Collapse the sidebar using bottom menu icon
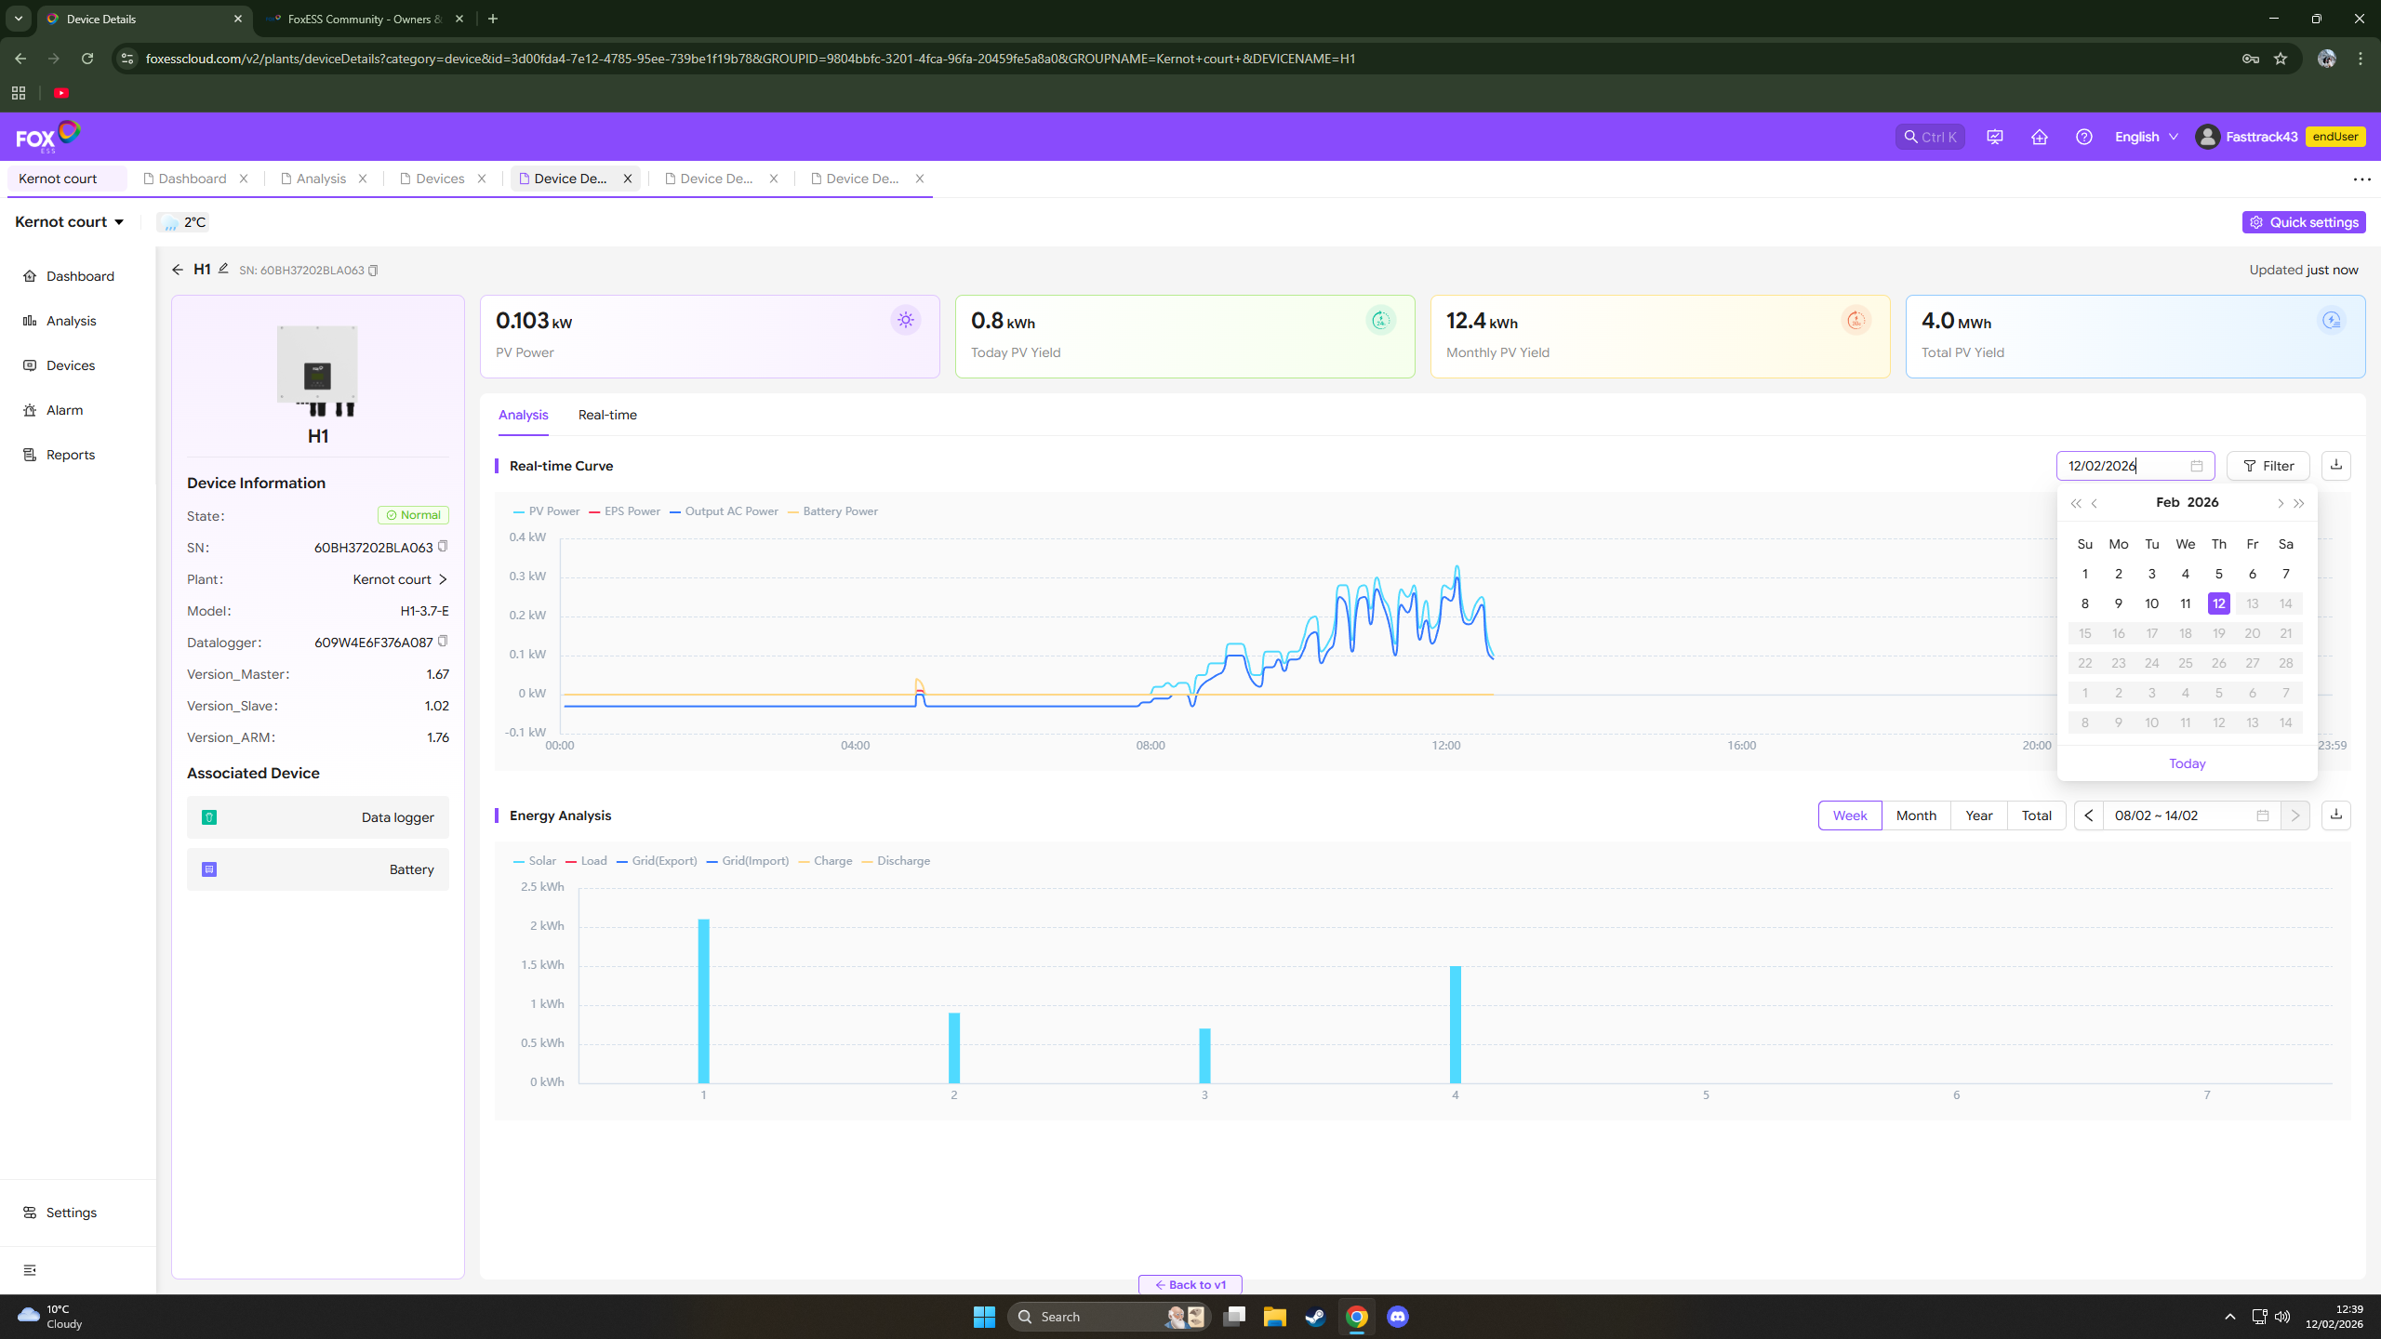The height and width of the screenshot is (1339, 2381). 30,1270
